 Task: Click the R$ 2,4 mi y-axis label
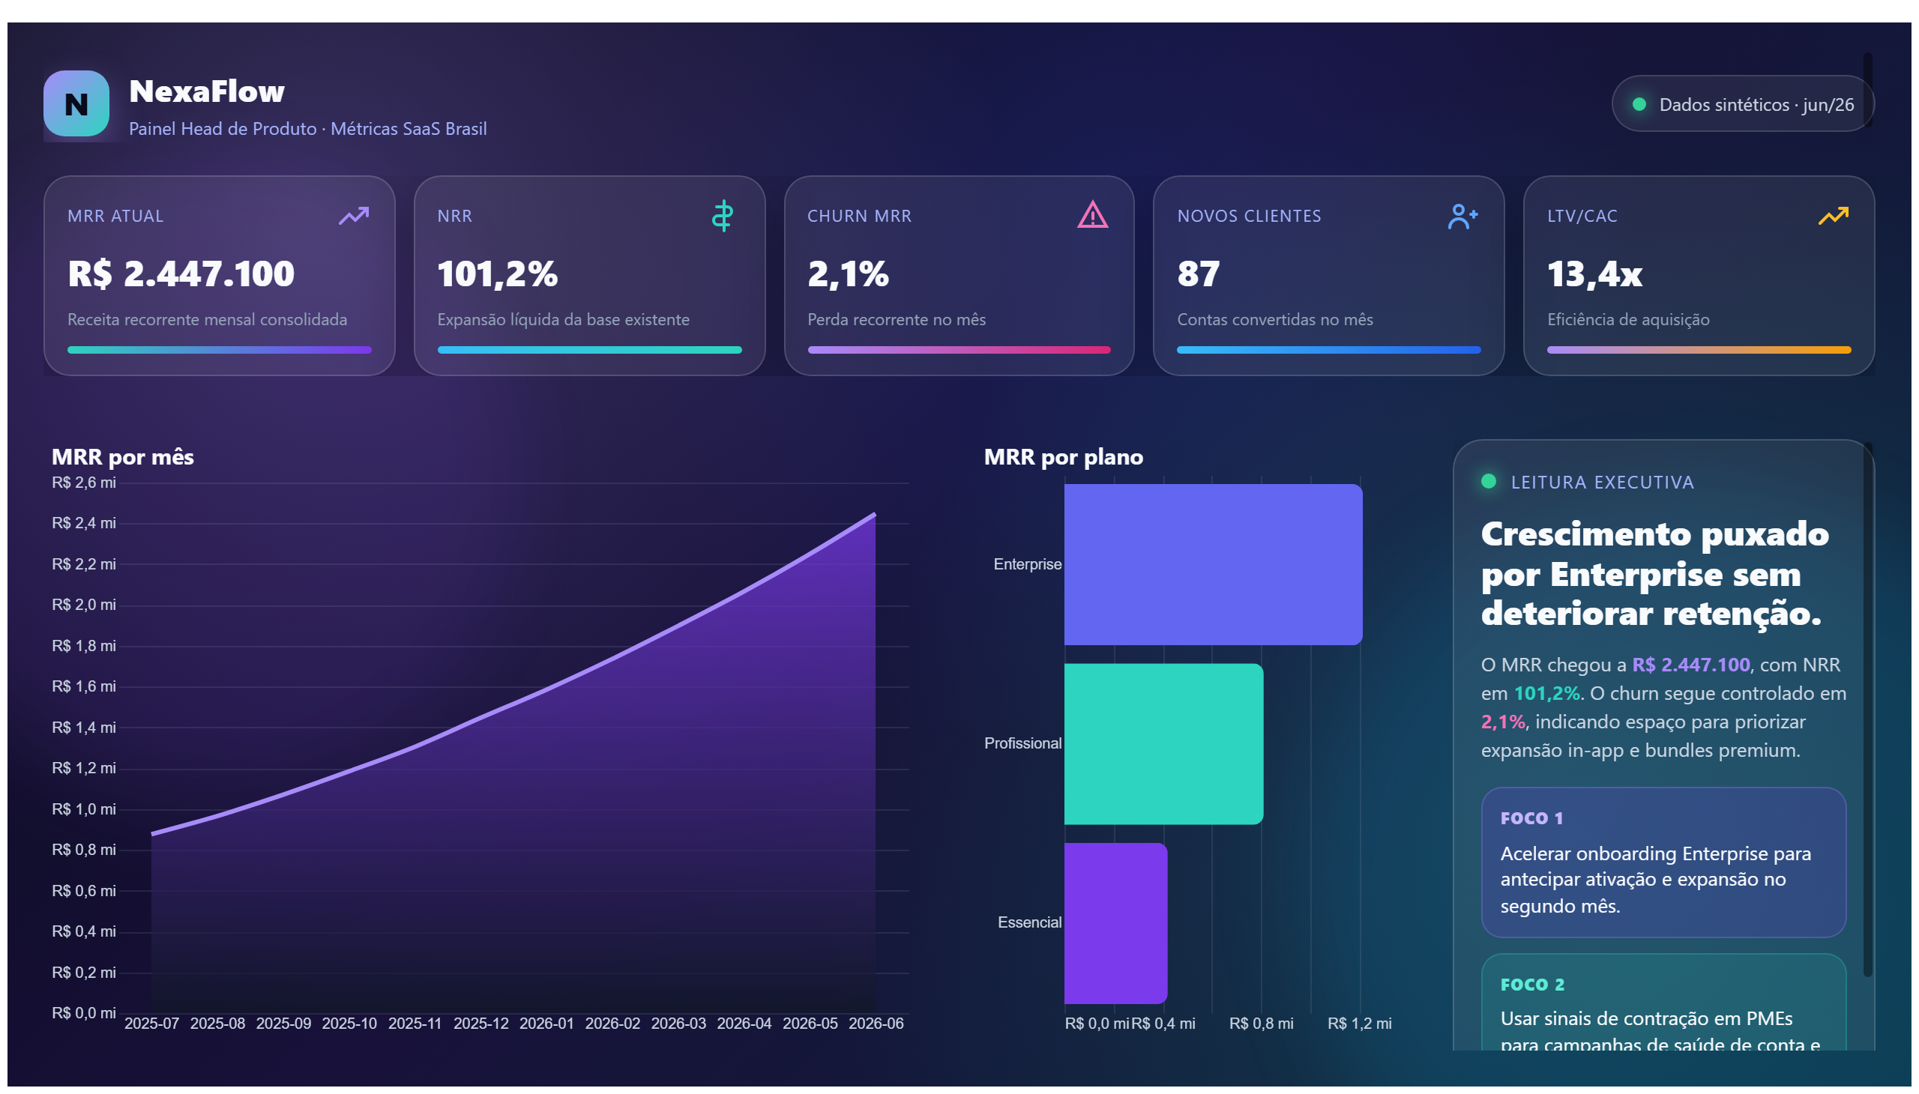click(84, 523)
